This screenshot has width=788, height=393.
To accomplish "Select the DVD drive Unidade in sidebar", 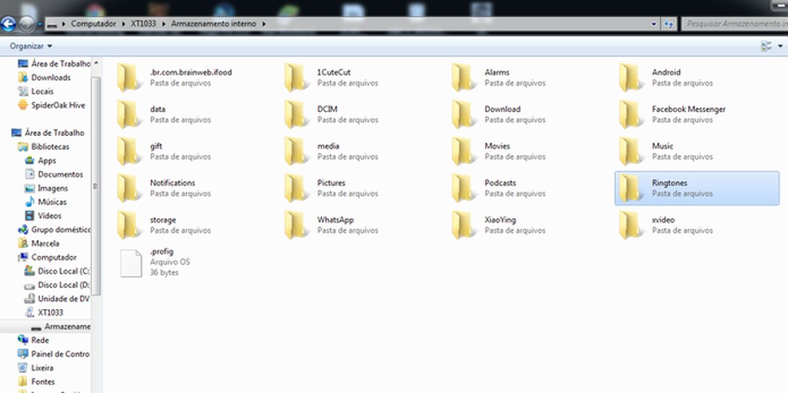I will tap(58, 299).
